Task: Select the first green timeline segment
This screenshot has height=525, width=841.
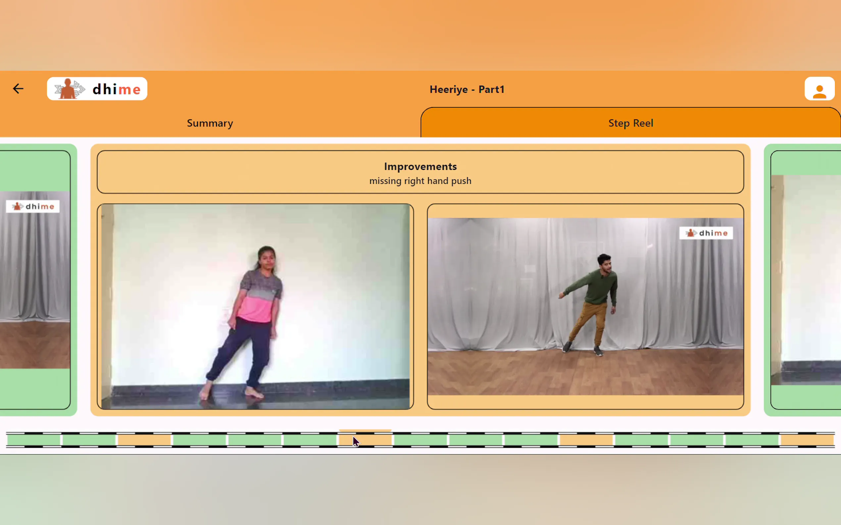Action: click(x=34, y=440)
